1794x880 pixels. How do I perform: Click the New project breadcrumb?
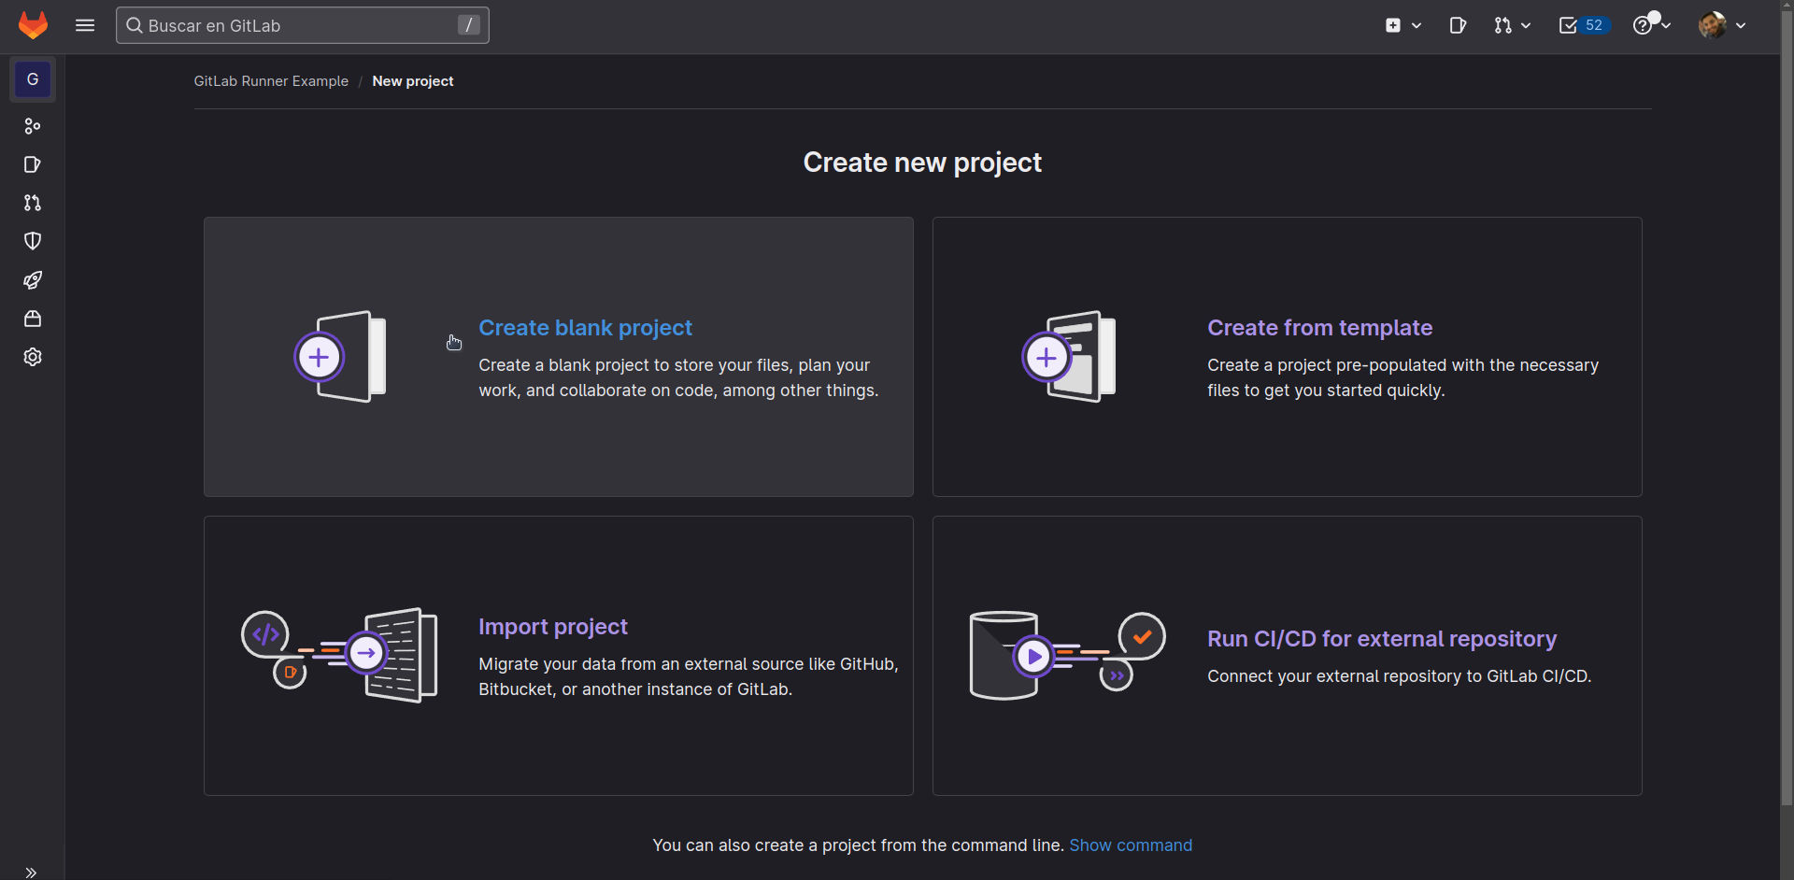pyautogui.click(x=412, y=81)
